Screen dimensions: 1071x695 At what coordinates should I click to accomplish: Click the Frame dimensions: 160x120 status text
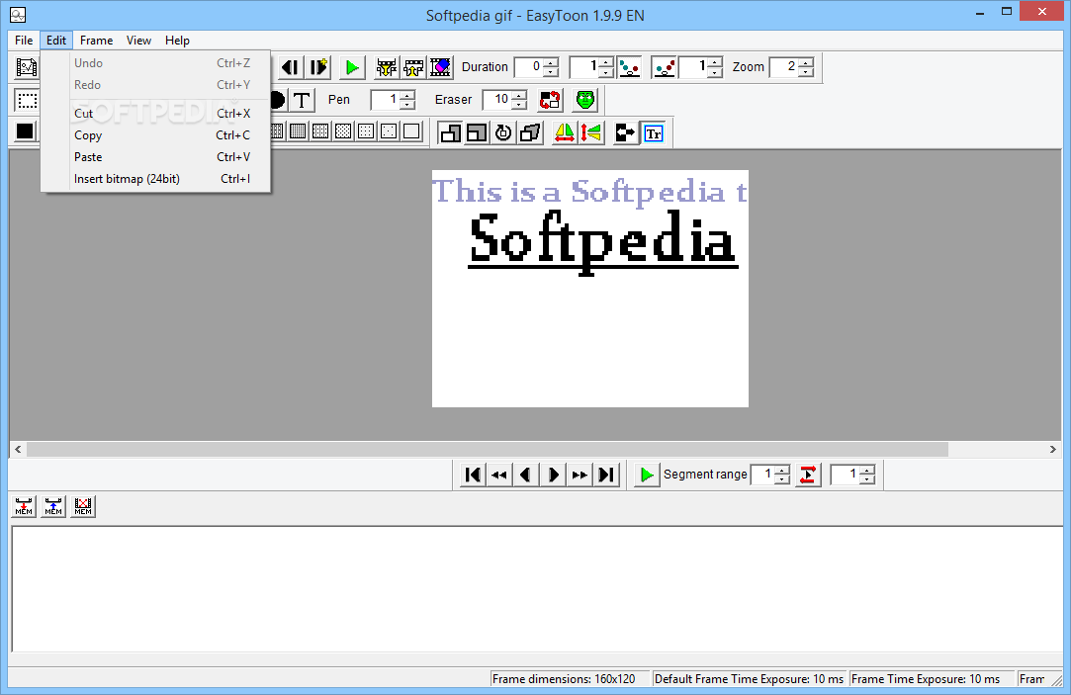pos(564,678)
